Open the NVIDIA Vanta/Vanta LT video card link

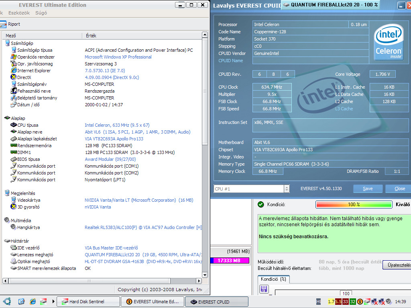139,200
